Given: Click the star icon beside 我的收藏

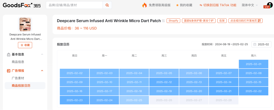Looking at the screenshot, I should (x=177, y=5).
